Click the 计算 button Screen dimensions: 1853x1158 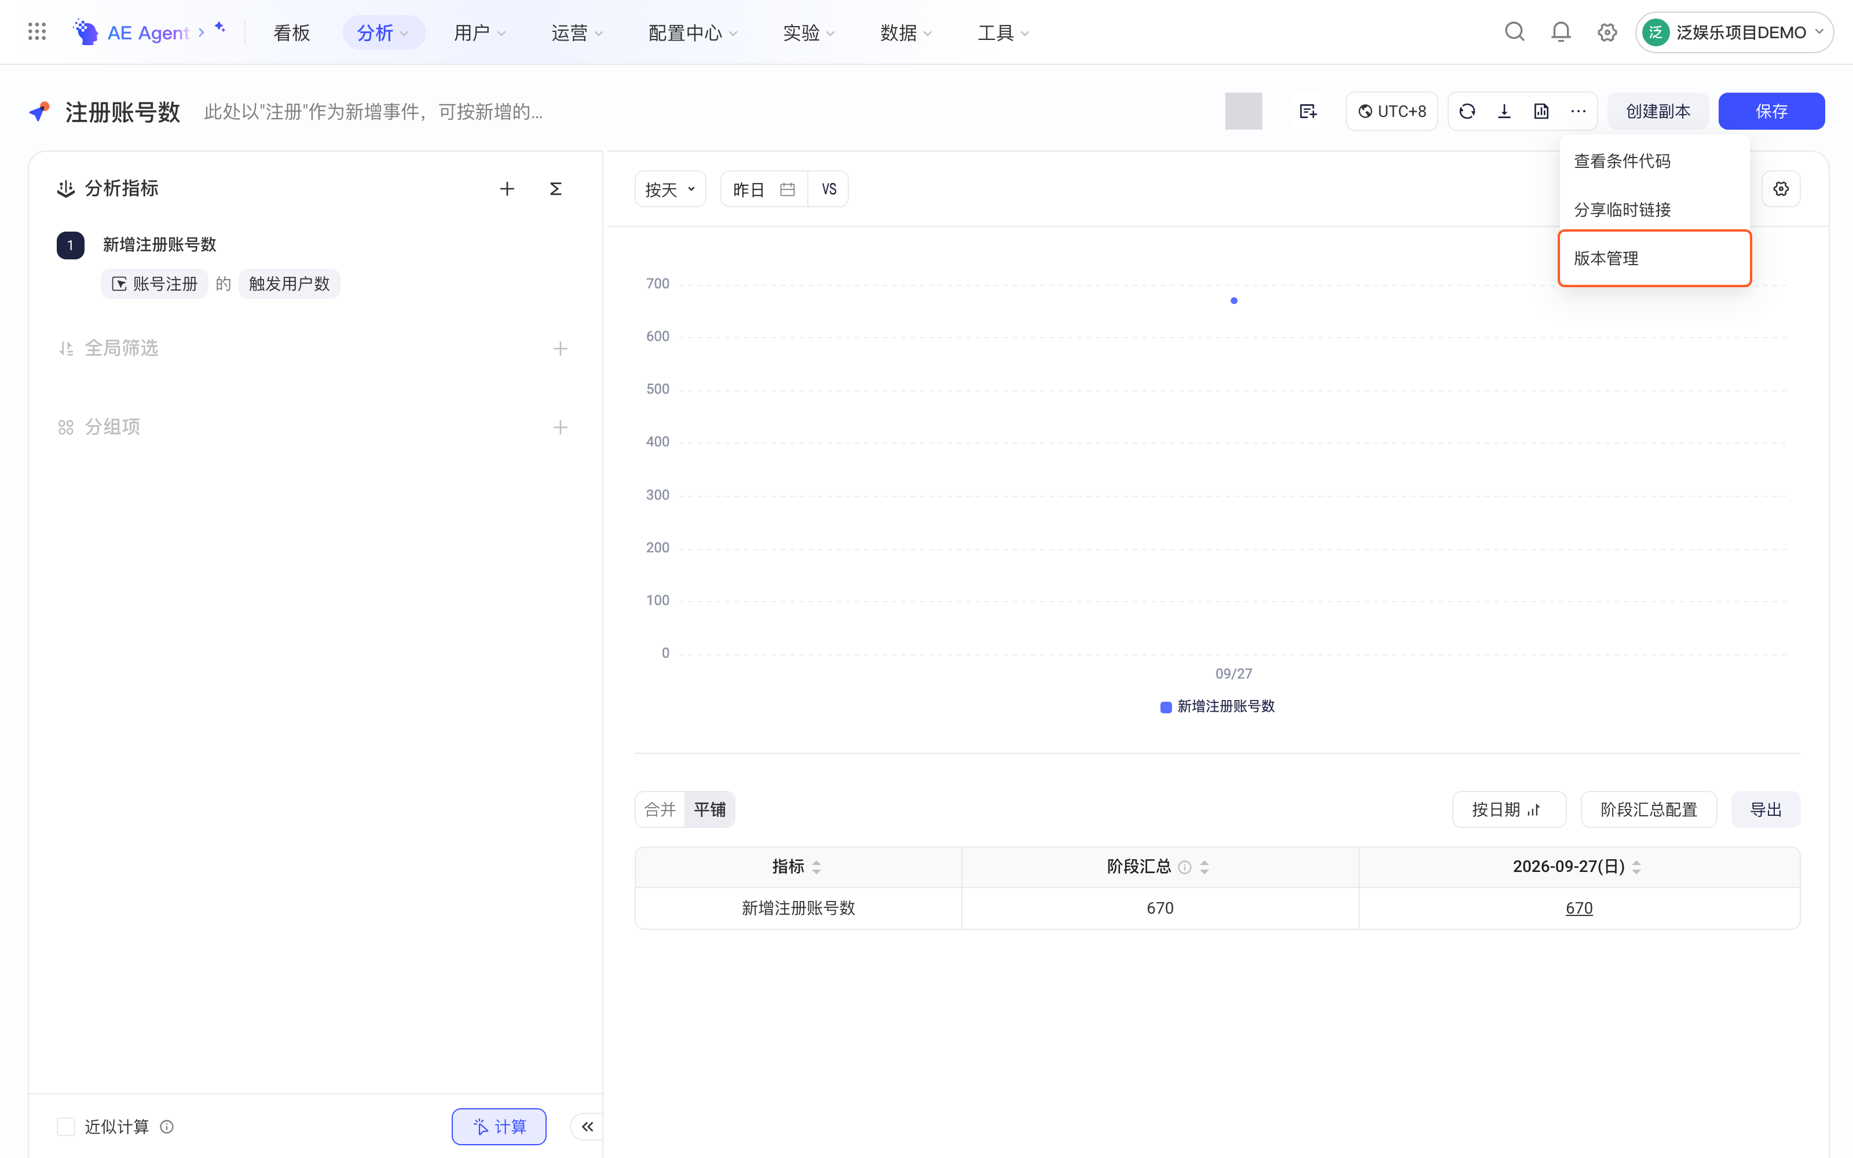pos(499,1127)
